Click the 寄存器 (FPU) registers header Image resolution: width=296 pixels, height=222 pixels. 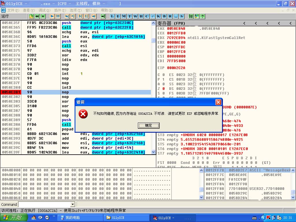click(x=171, y=23)
